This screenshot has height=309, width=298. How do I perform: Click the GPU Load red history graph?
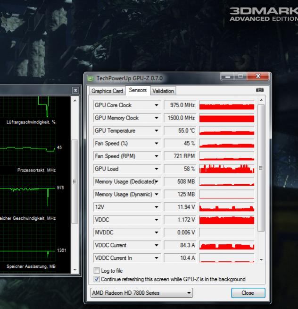click(227, 169)
